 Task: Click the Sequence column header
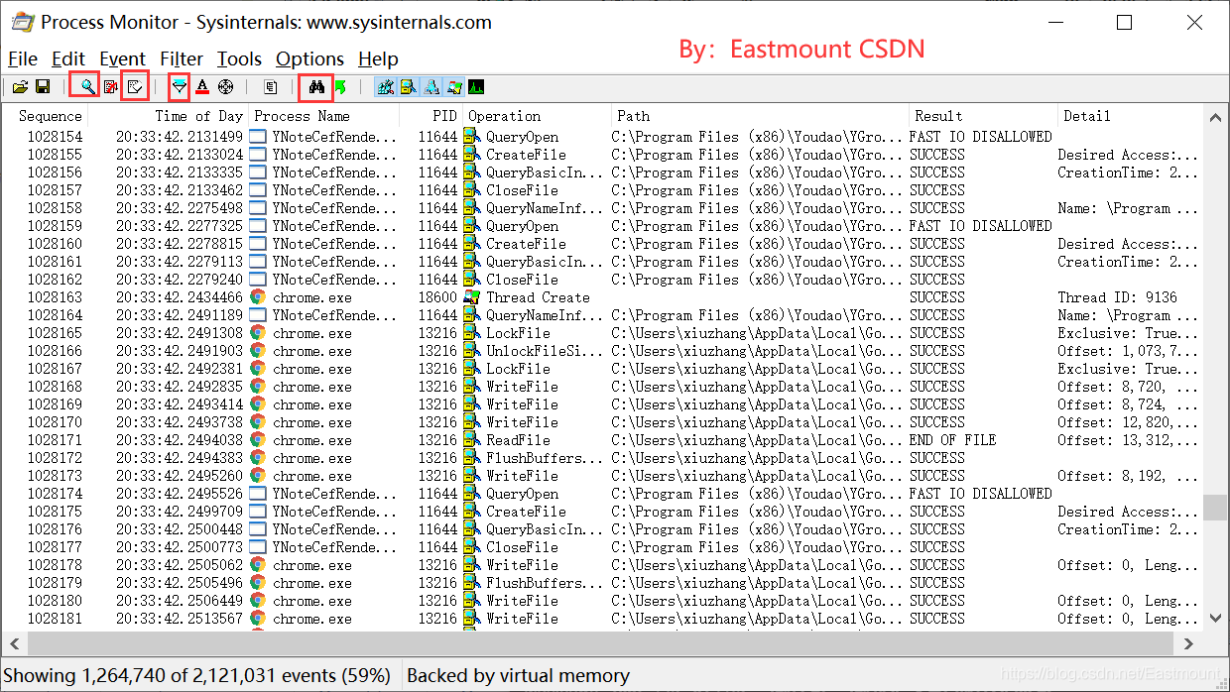[x=51, y=116]
